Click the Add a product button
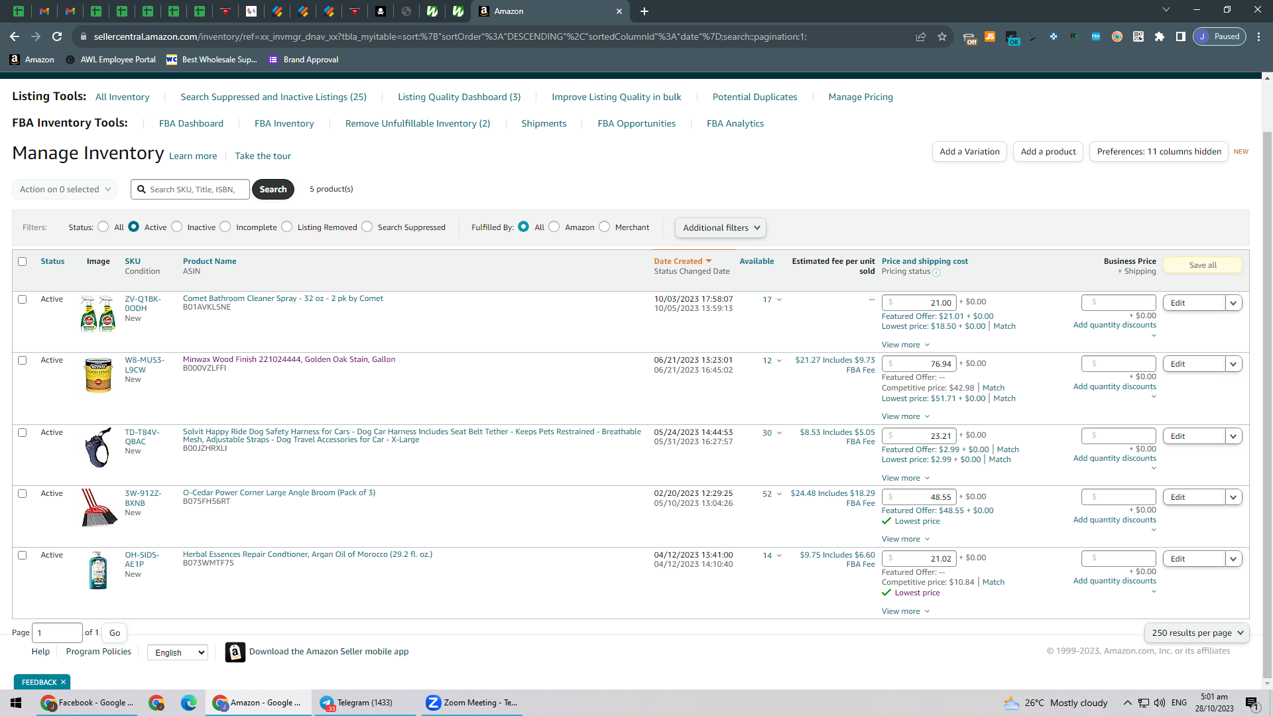 tap(1048, 152)
